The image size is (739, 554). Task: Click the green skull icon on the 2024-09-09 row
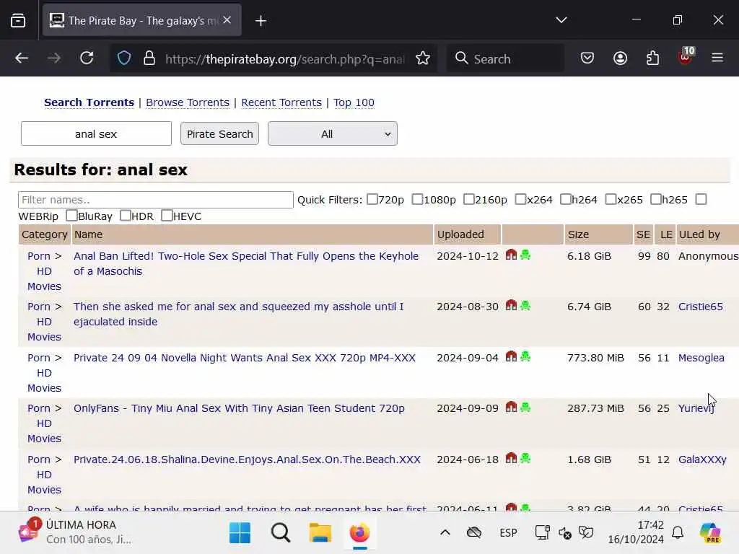pos(525,408)
